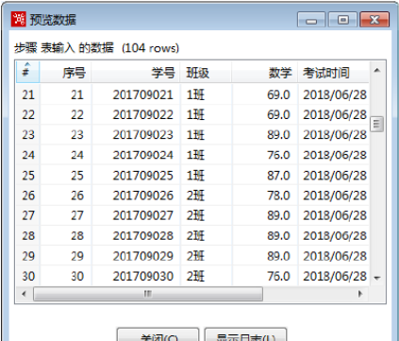Click the horizontal scrollbar right arrow

pyautogui.click(x=360, y=294)
